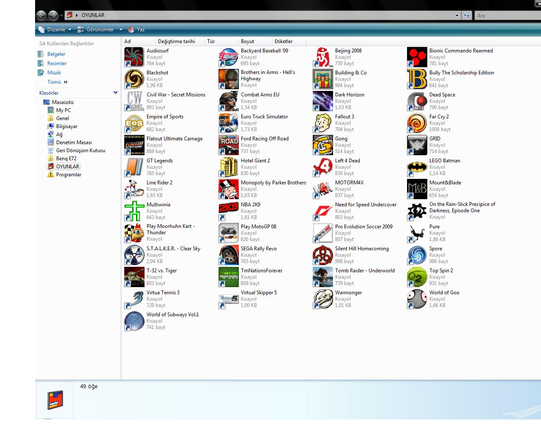Select the Dead Space icon
Image resolution: width=541 pixels, height=433 pixels.
(417, 101)
